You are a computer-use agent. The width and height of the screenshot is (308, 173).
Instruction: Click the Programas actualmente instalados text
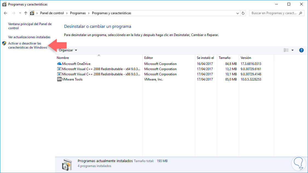105,161
